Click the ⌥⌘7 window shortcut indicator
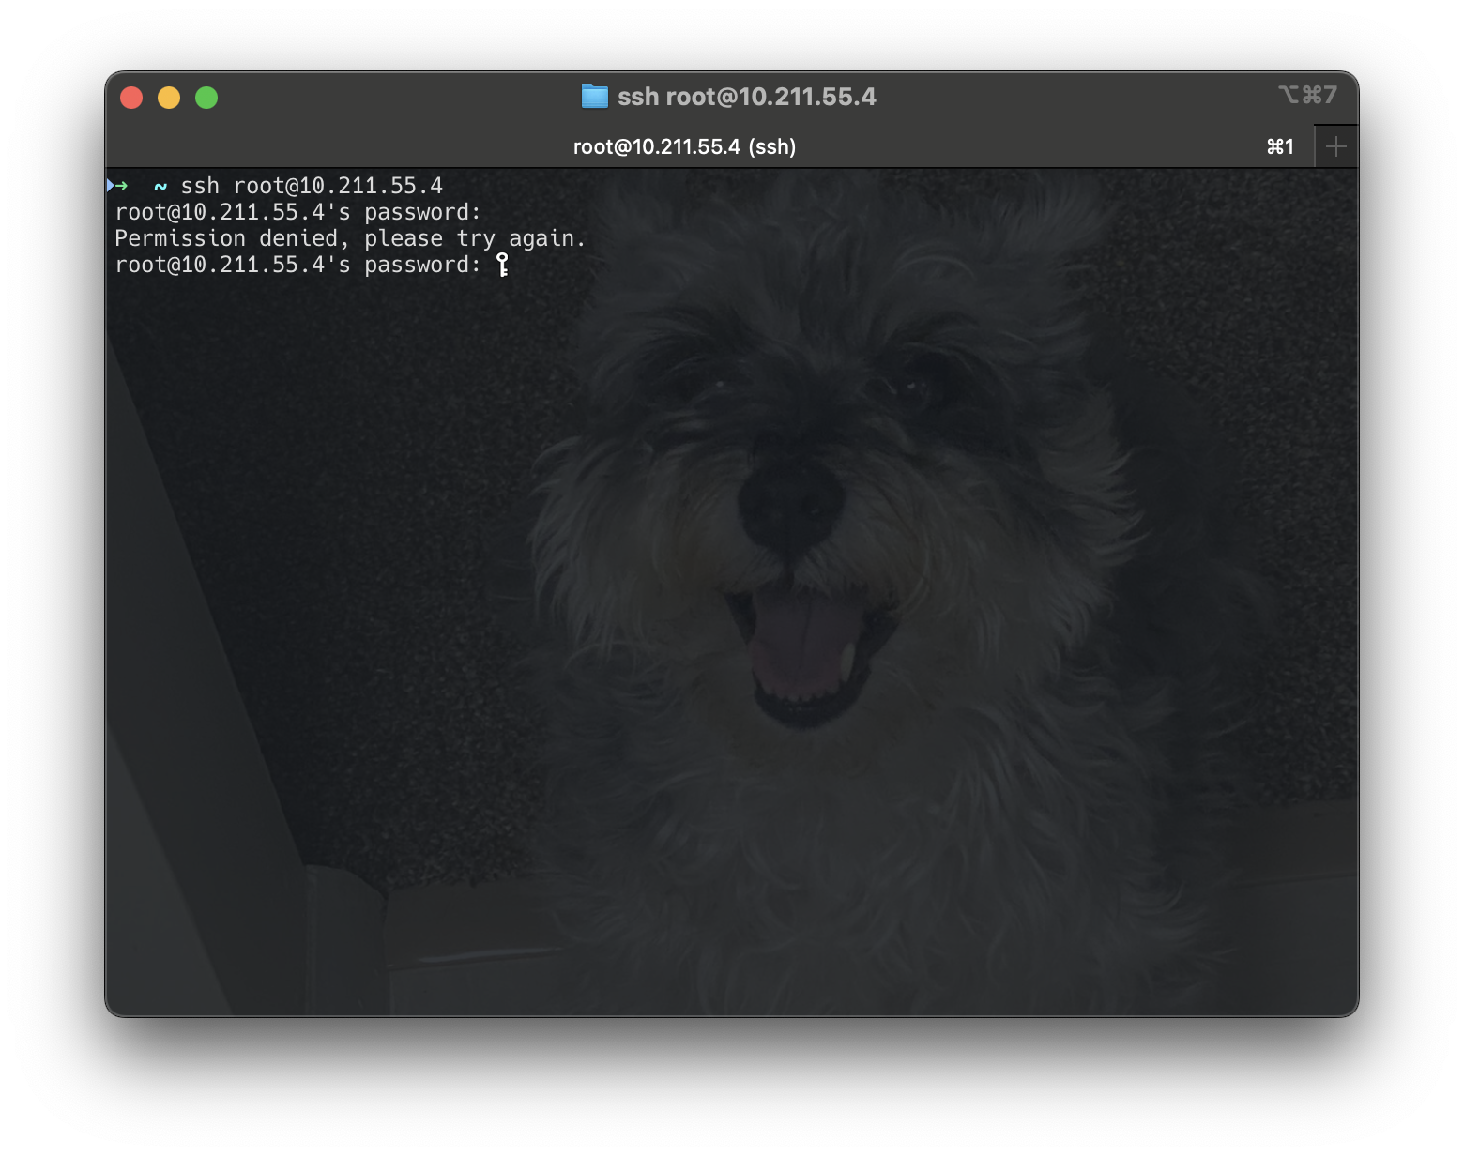The image size is (1464, 1156). [1307, 95]
